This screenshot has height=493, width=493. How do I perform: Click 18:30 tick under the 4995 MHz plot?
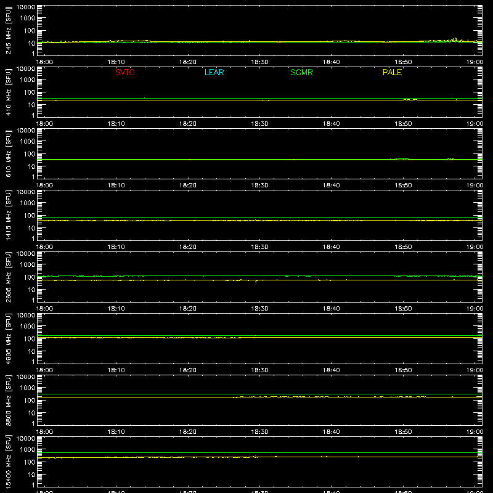259,370
